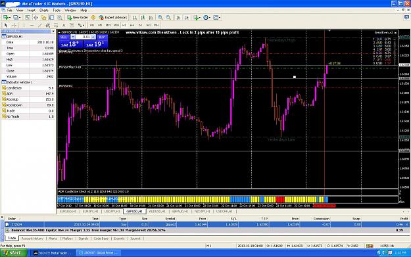Open the Strategy Tester magnifier icon
Viewport: 411px width, 257px height.
pos(60,18)
